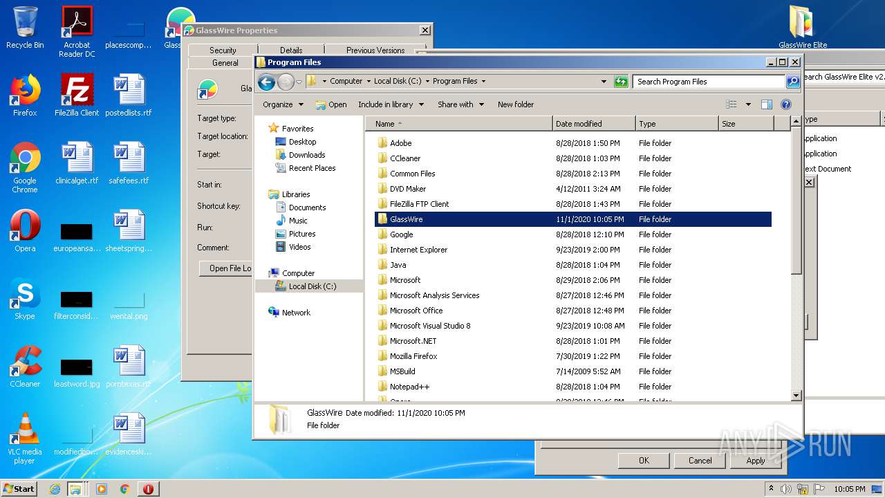Open Skype desktop shortcut
The height and width of the screenshot is (498, 885).
pyautogui.click(x=25, y=299)
